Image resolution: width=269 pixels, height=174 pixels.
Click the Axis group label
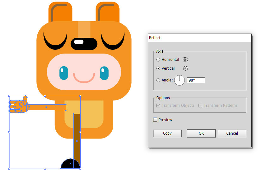160,51
